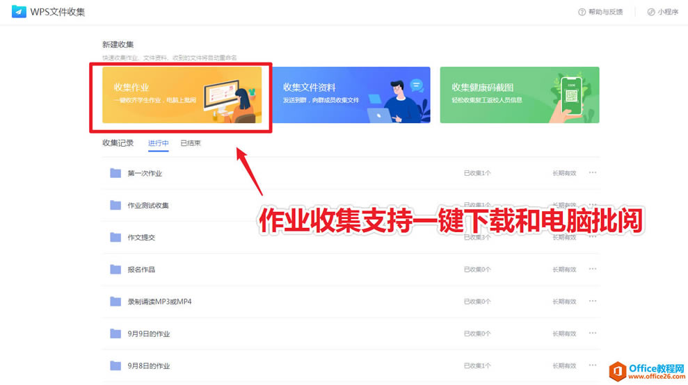Click the 收集记录 heading text
This screenshot has height=385, width=688.
point(118,143)
